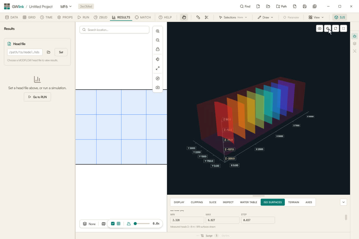Refresh the 3D view

coord(335,28)
